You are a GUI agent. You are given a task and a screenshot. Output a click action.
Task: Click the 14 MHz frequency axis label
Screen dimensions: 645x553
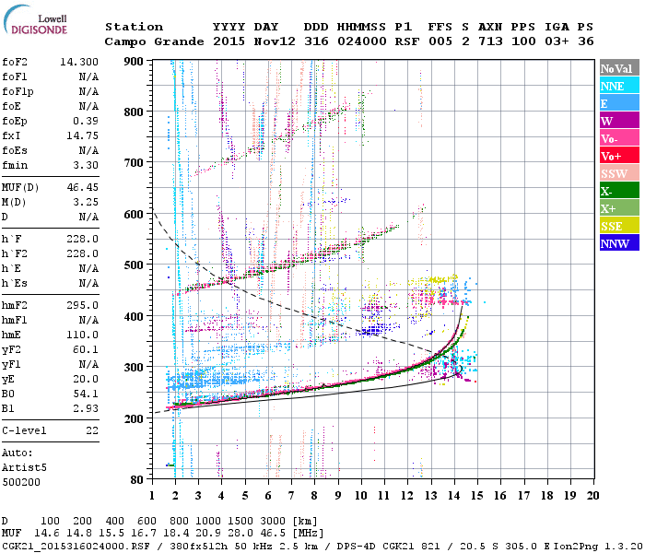tap(453, 496)
